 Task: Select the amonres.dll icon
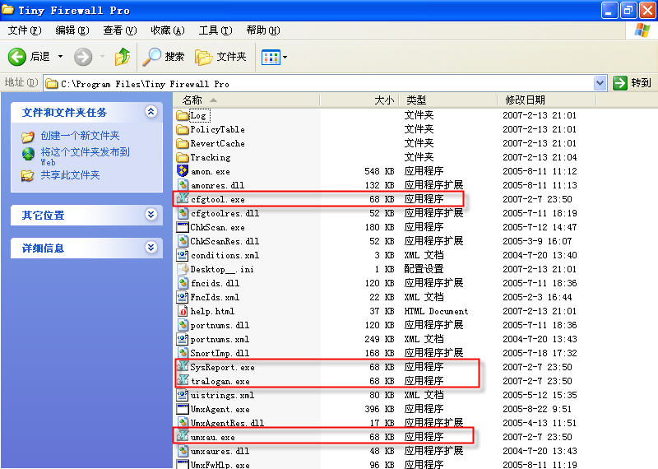[x=183, y=185]
